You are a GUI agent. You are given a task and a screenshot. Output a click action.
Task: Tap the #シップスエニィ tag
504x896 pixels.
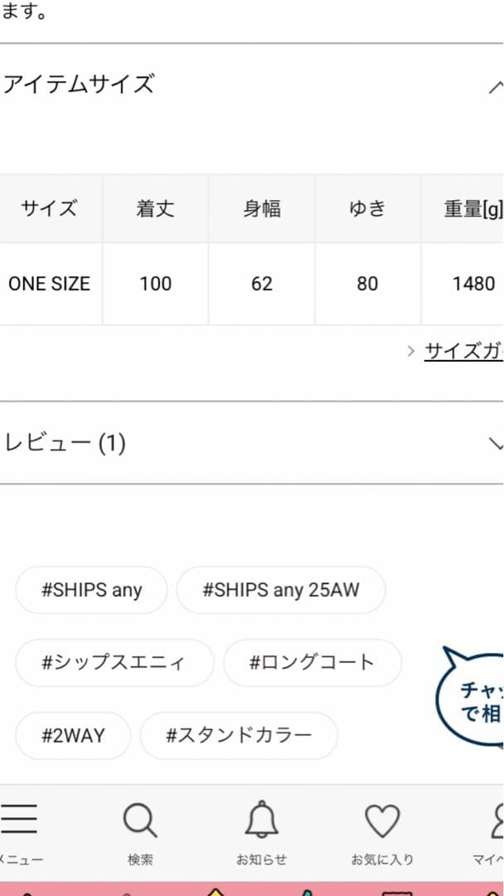[x=114, y=663]
